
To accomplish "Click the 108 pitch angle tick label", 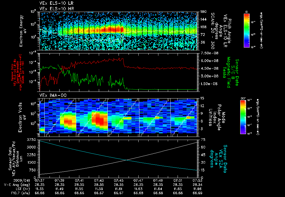I will pos(203,27).
